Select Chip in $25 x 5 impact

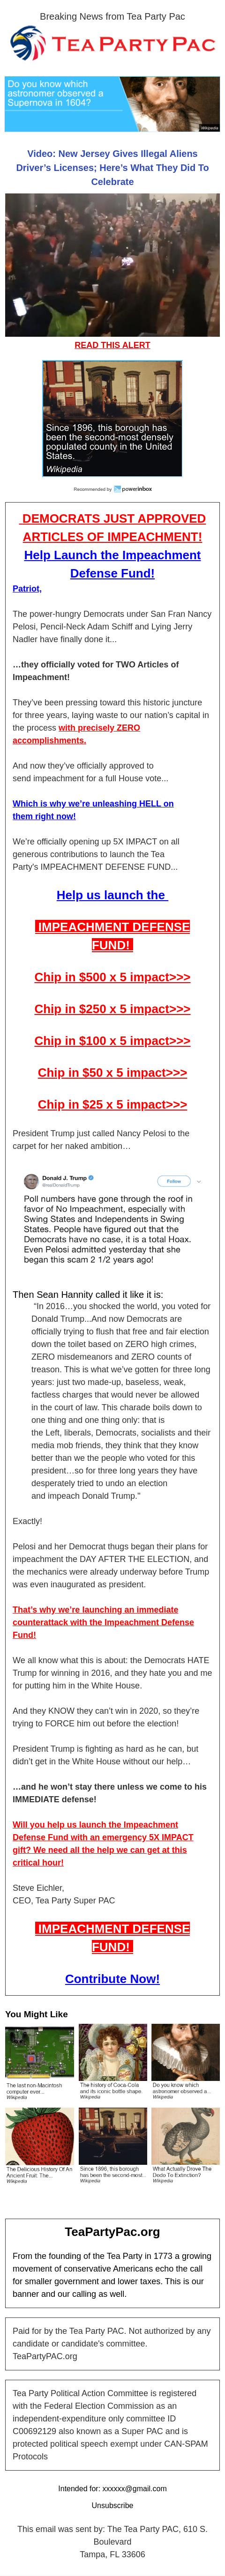(x=112, y=1105)
